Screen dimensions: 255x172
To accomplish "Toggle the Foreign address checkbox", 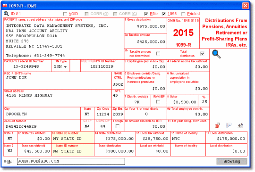I will [x=118, y=126].
